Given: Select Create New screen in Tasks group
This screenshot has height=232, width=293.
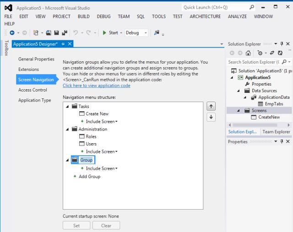Looking at the screenshot, I should pyautogui.click(x=94, y=113).
